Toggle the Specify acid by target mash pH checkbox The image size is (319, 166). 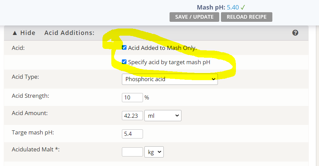tap(124, 62)
